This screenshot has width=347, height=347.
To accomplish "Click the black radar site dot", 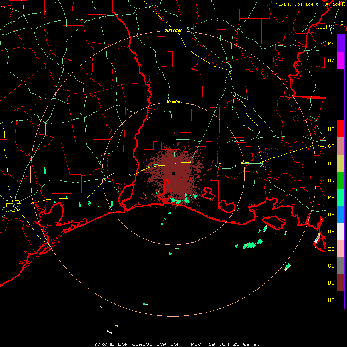I will click(173, 173).
